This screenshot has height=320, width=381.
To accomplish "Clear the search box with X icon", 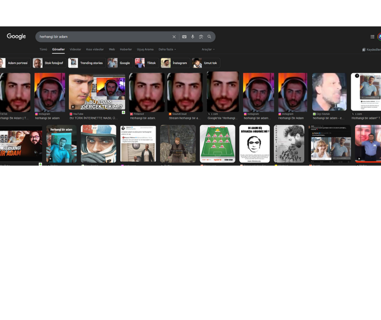I will 174,37.
